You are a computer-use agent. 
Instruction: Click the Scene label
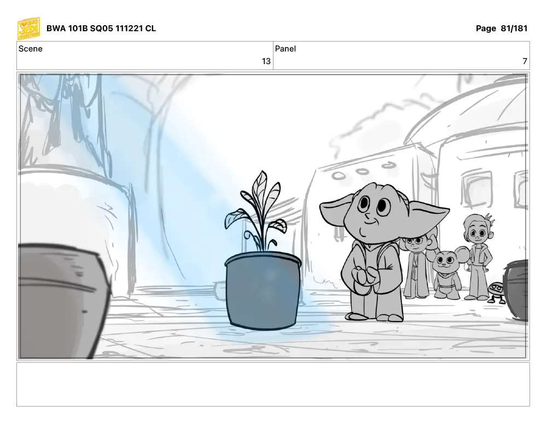[x=30, y=49]
